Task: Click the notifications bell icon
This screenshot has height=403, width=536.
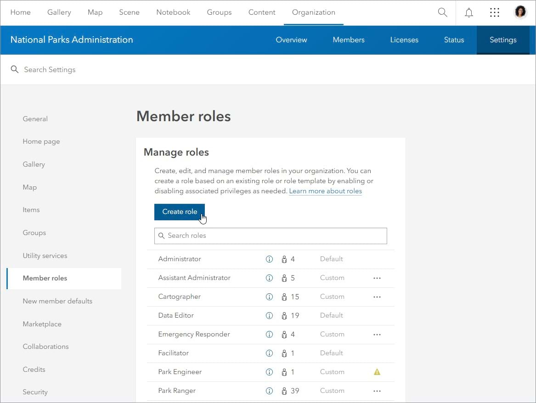Action: tap(469, 12)
